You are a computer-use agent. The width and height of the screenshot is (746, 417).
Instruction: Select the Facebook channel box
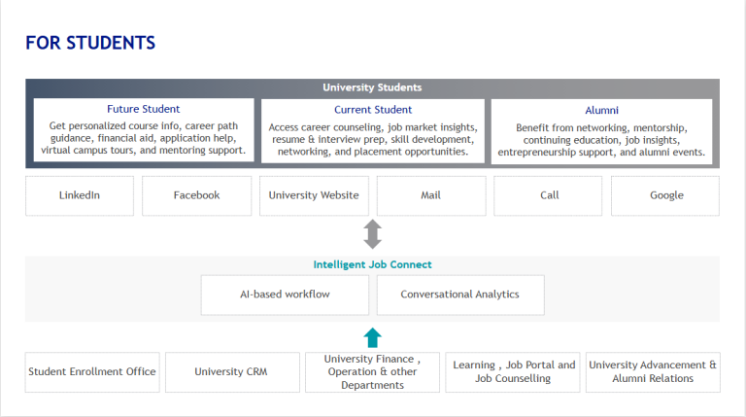coord(196,195)
